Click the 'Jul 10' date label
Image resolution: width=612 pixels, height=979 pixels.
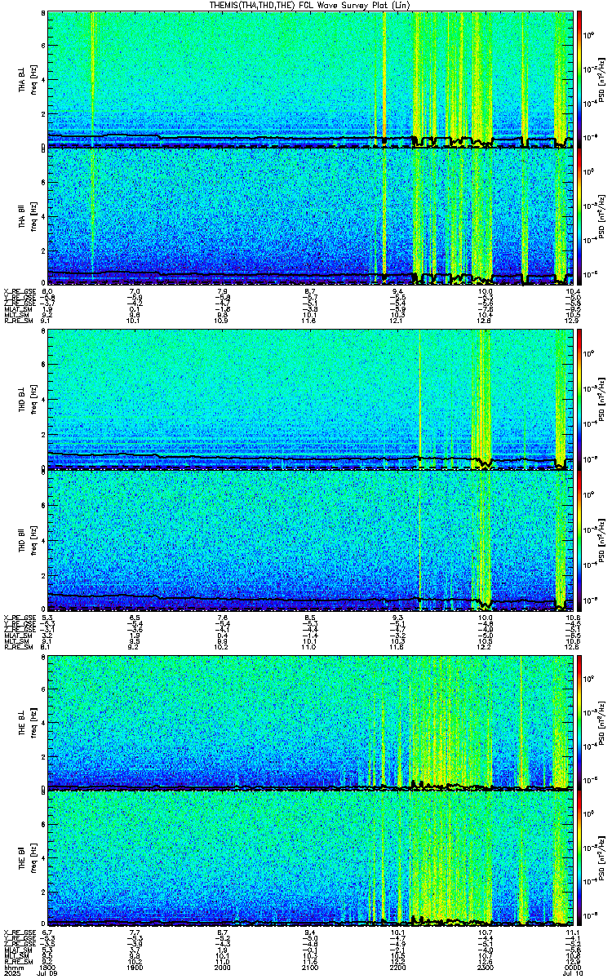click(572, 975)
